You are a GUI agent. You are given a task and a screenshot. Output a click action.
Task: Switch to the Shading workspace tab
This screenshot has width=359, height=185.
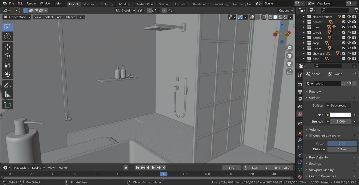click(164, 4)
